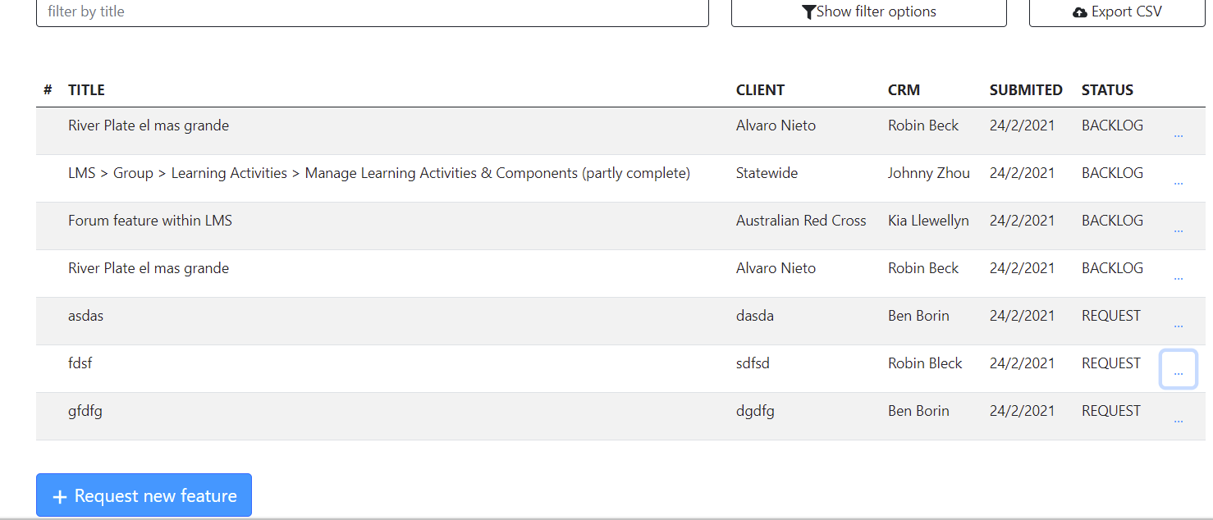The height and width of the screenshot is (520, 1213).
Task: Select CRM contact Johnny Zhou
Action: (x=929, y=172)
